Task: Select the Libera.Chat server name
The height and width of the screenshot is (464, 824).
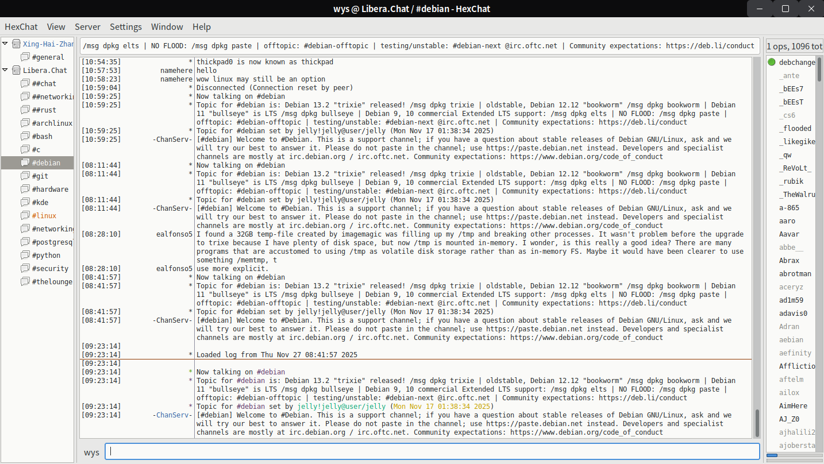Action: coord(45,71)
